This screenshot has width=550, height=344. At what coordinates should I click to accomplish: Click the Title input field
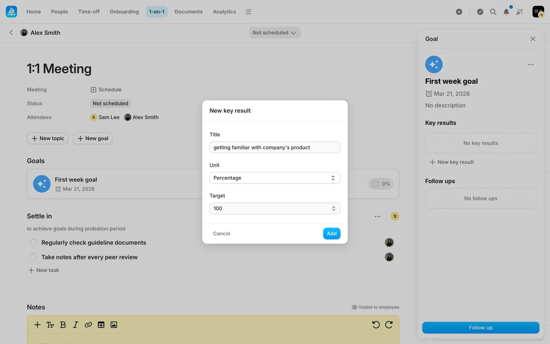pyautogui.click(x=275, y=147)
